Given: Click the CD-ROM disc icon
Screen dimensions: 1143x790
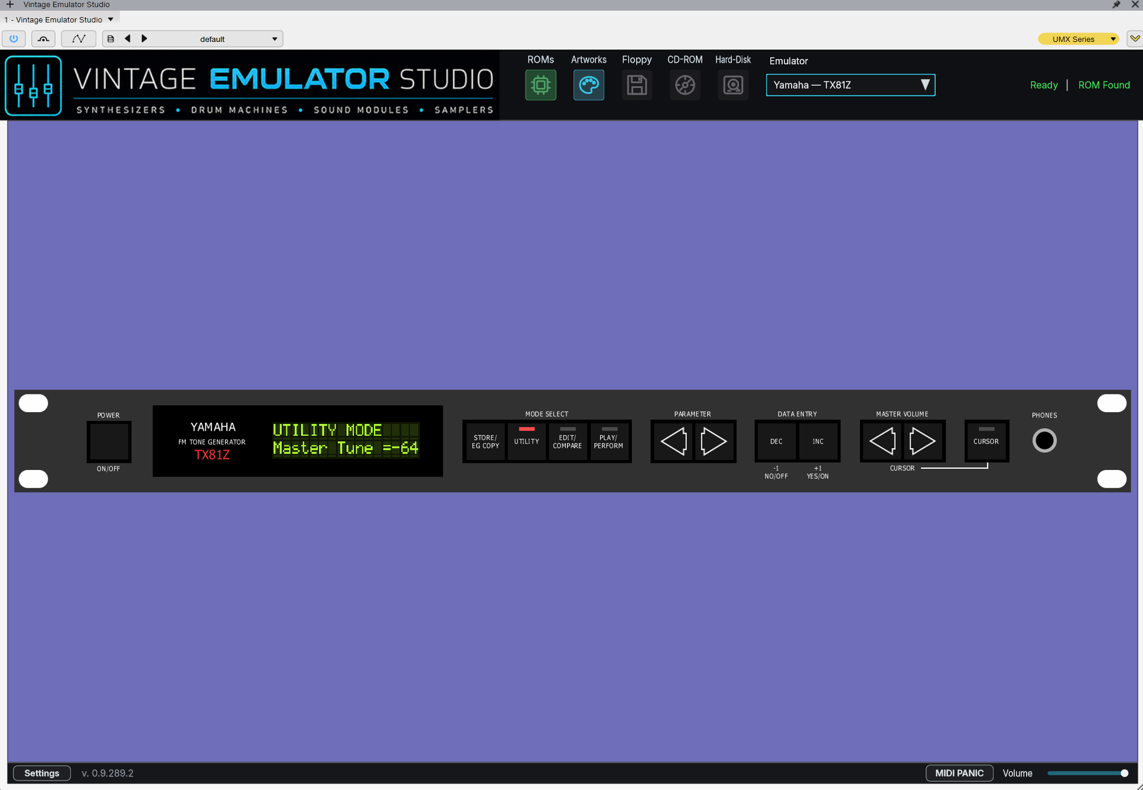Looking at the screenshot, I should click(x=685, y=85).
